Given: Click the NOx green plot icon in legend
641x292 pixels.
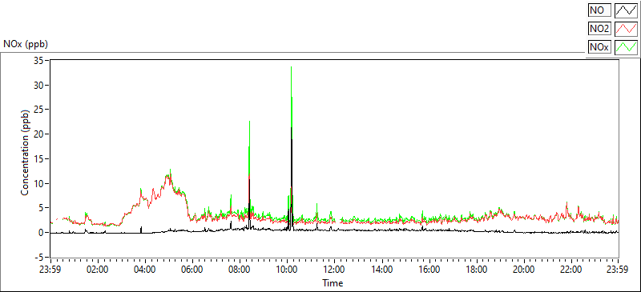Looking at the screenshot, I should [627, 47].
